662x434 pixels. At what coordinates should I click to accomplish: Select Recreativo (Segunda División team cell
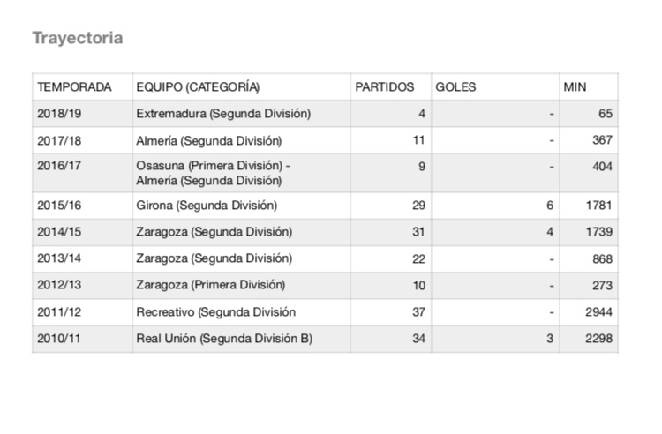[x=215, y=311]
